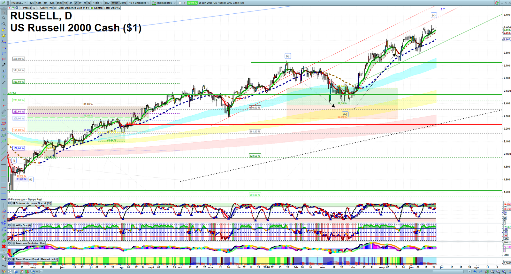Select the red horizontal line color

(4, 188)
